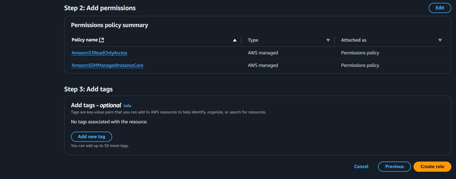Select Permissions policy cell in AmazonS3ReadOnlyAccess row
The height and width of the screenshot is (179, 456).
click(x=360, y=53)
